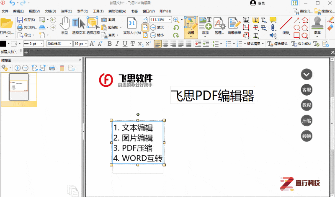Open the font name 微软雅黑 dropdown
The height and width of the screenshot is (197, 335).
click(x=70, y=44)
